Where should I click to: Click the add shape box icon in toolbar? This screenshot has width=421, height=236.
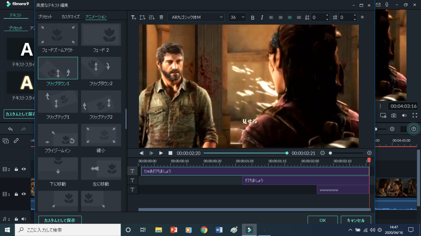click(142, 17)
